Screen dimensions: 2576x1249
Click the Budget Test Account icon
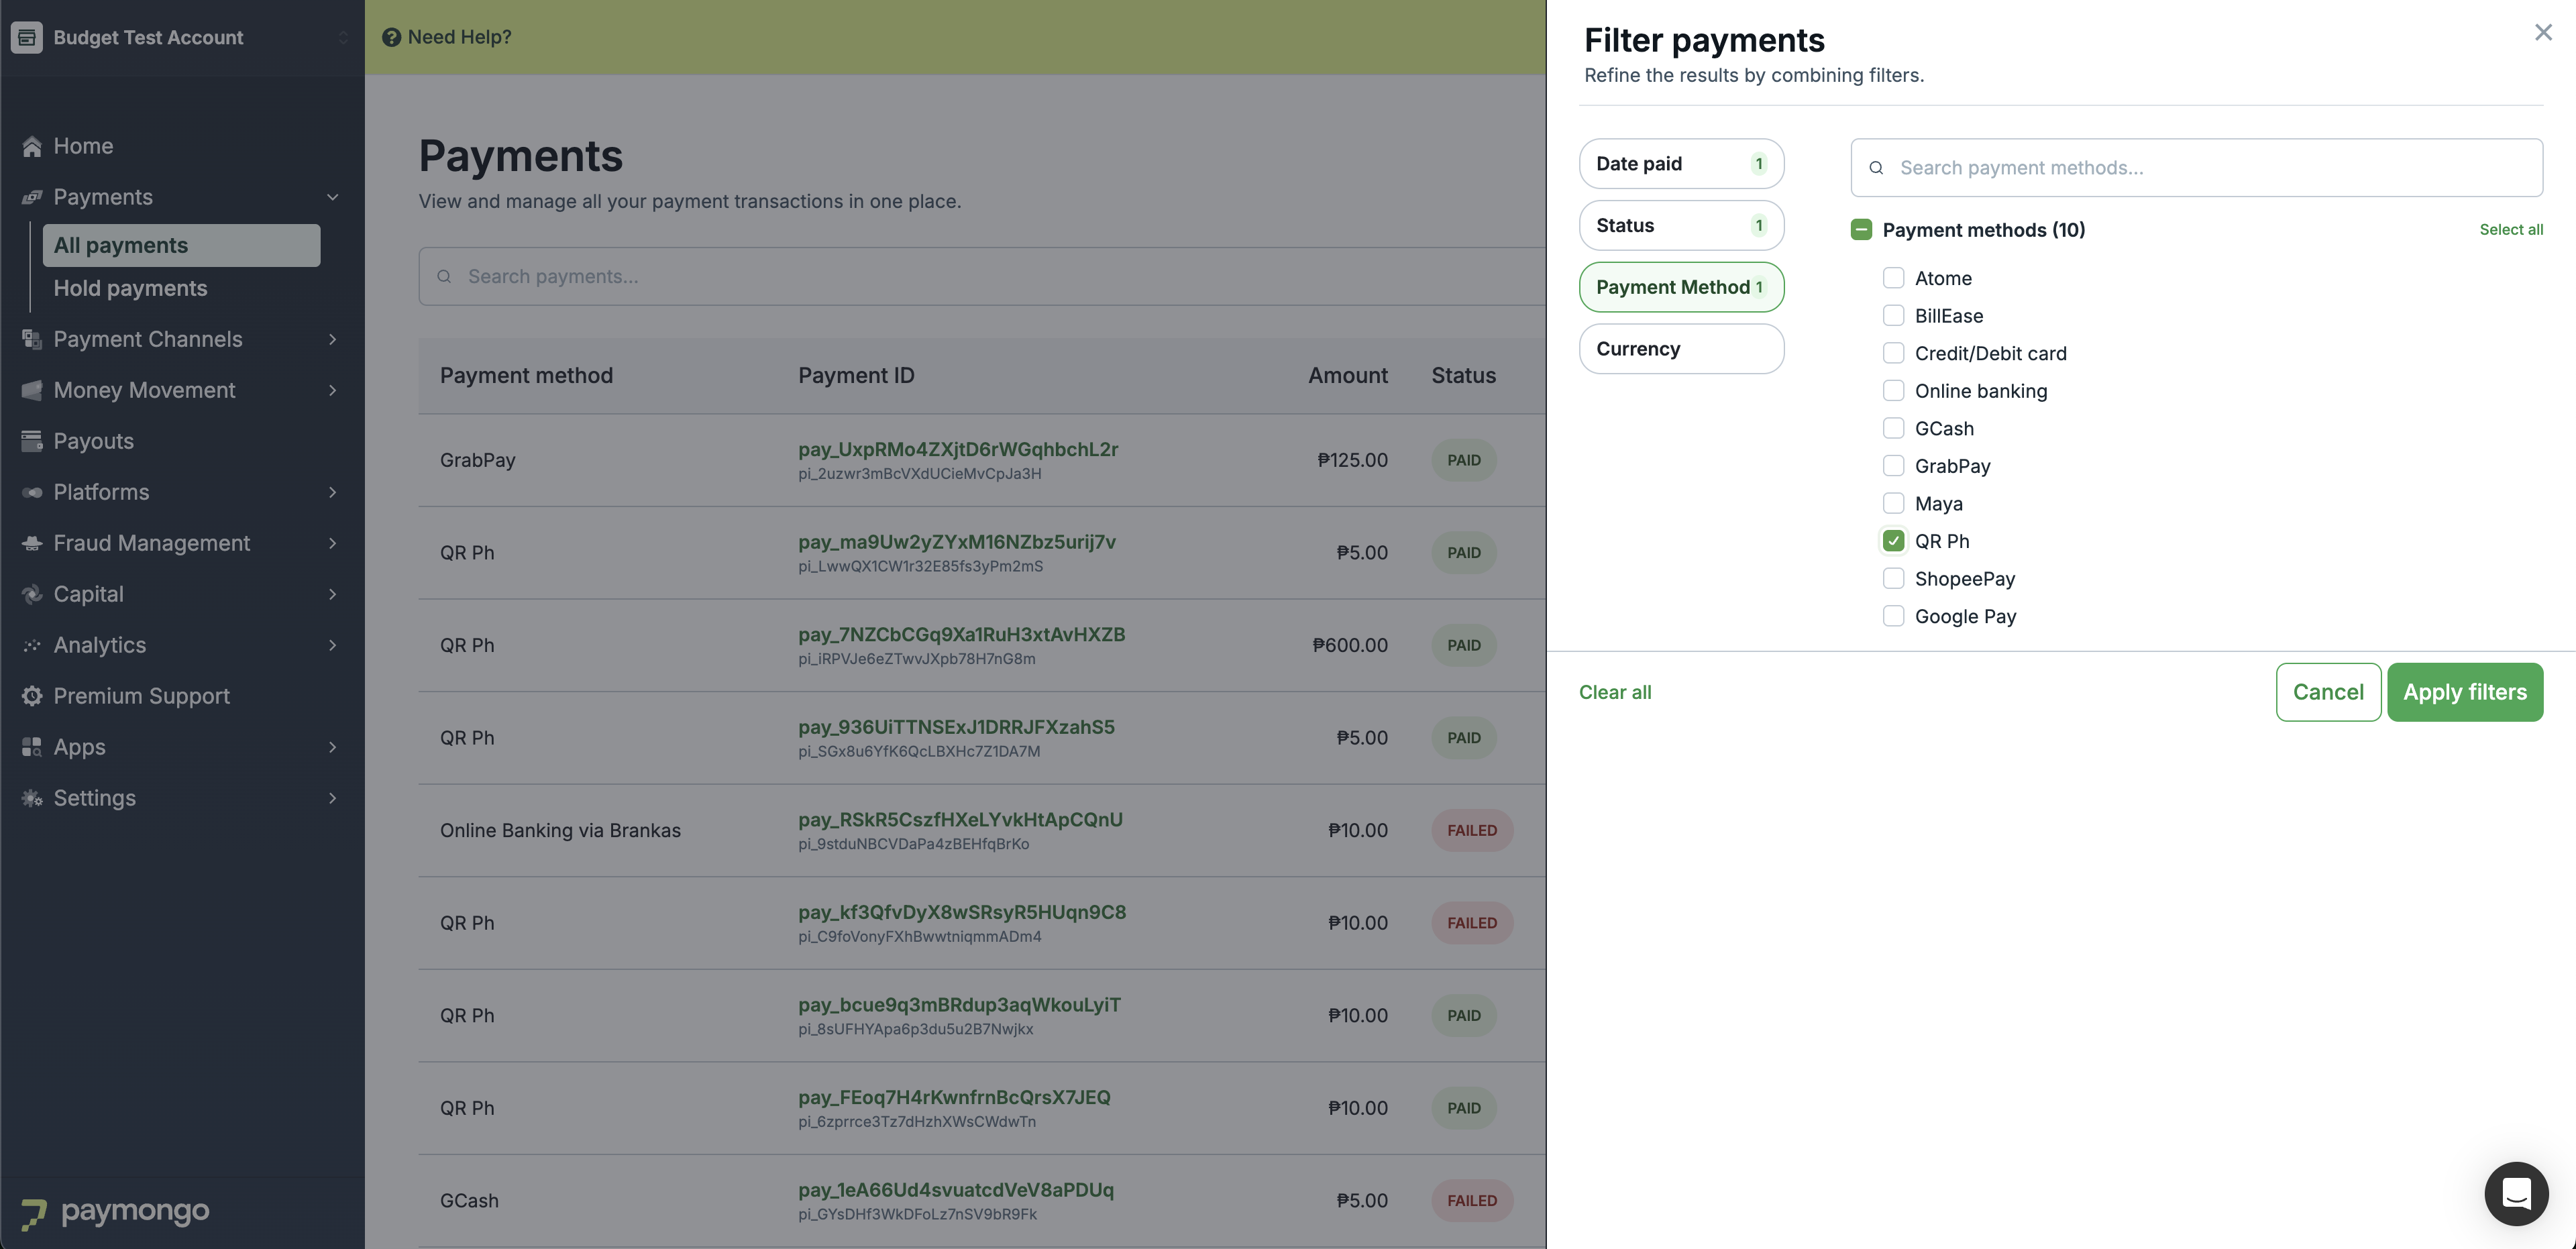pos(27,37)
